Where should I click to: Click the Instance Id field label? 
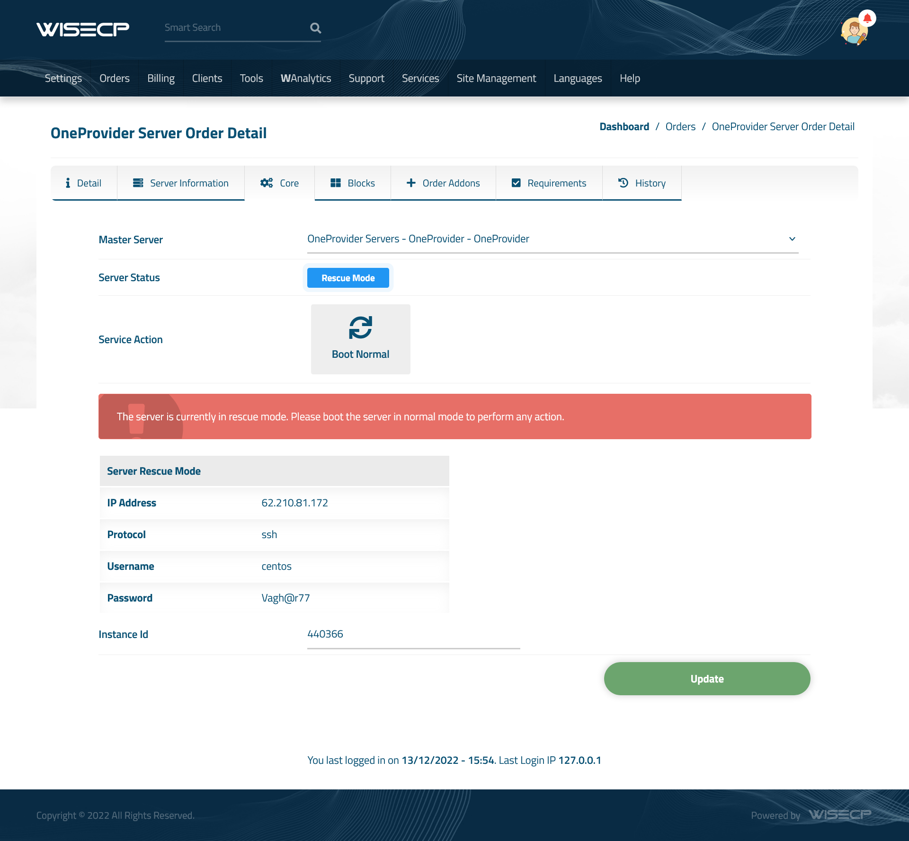124,635
